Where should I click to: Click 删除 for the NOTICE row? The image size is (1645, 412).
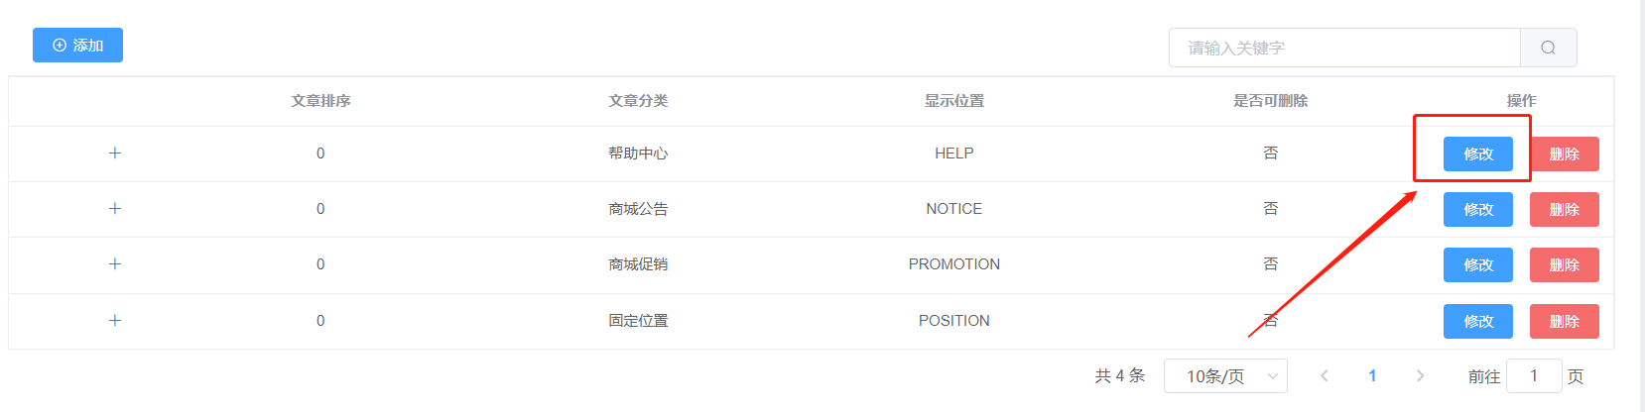click(1565, 209)
